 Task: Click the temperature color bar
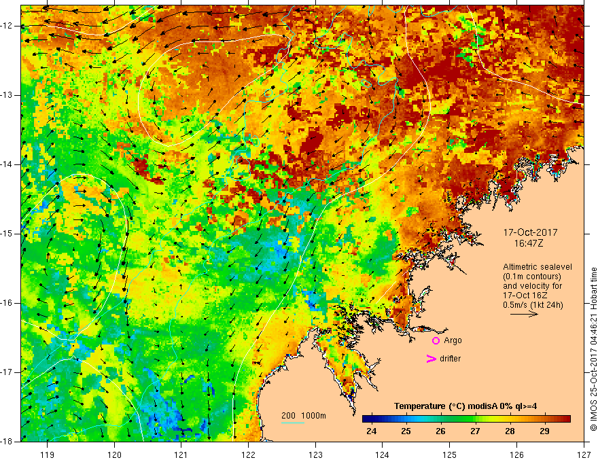click(x=466, y=419)
